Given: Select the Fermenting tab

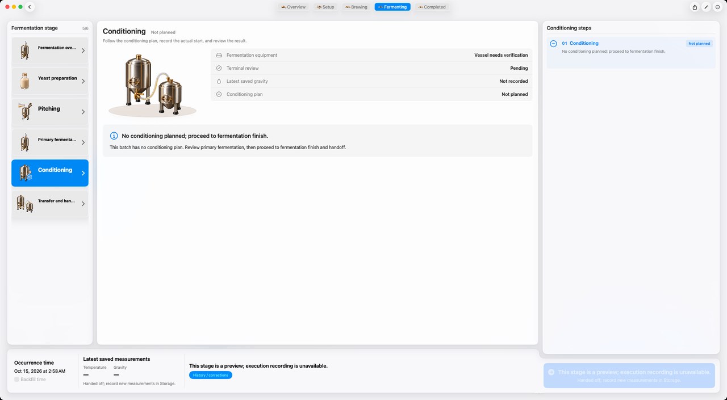Looking at the screenshot, I should pyautogui.click(x=392, y=7).
